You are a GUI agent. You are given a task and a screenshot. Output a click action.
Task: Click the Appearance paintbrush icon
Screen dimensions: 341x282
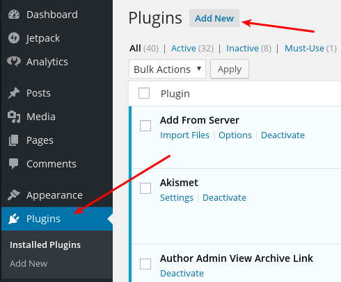pyautogui.click(x=14, y=195)
